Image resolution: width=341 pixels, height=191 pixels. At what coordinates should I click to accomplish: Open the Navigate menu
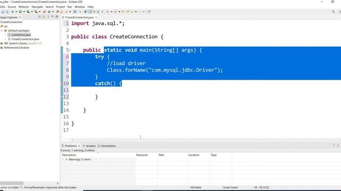coord(37,7)
